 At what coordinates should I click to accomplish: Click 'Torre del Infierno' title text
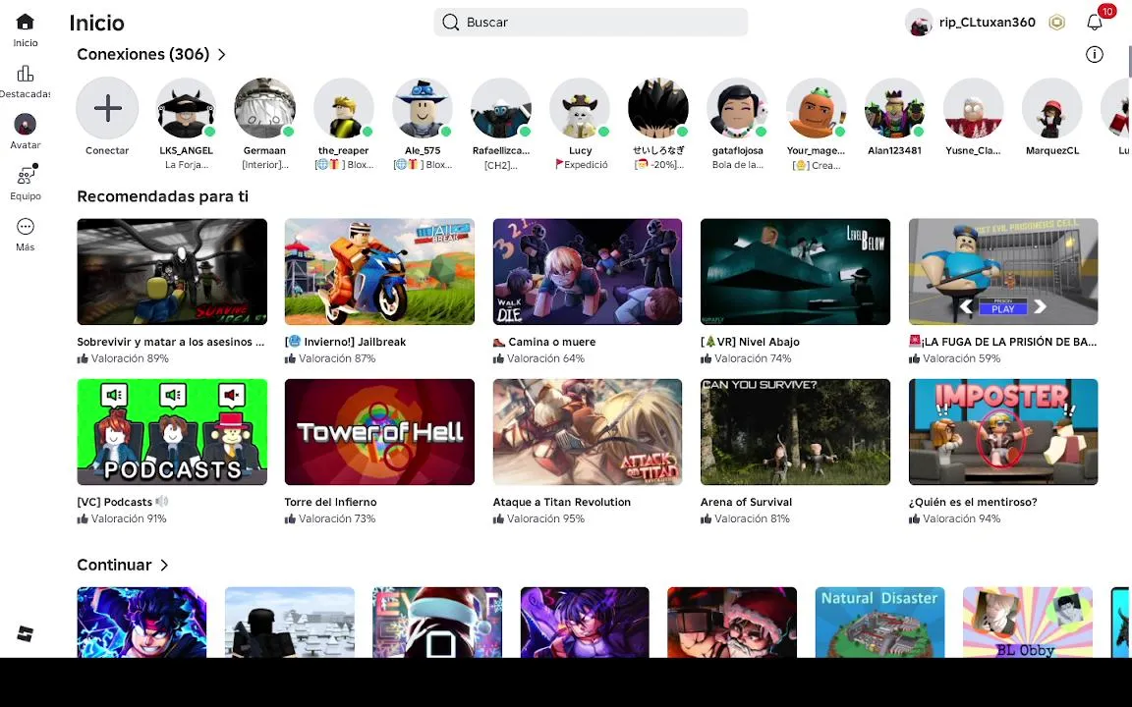click(330, 502)
